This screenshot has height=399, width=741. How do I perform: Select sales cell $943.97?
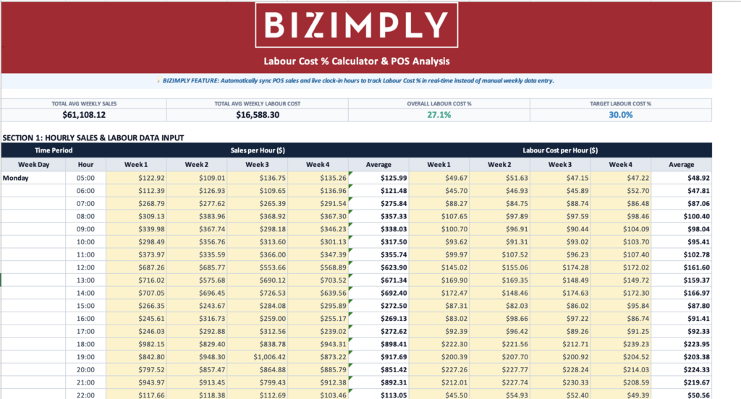[137, 382]
